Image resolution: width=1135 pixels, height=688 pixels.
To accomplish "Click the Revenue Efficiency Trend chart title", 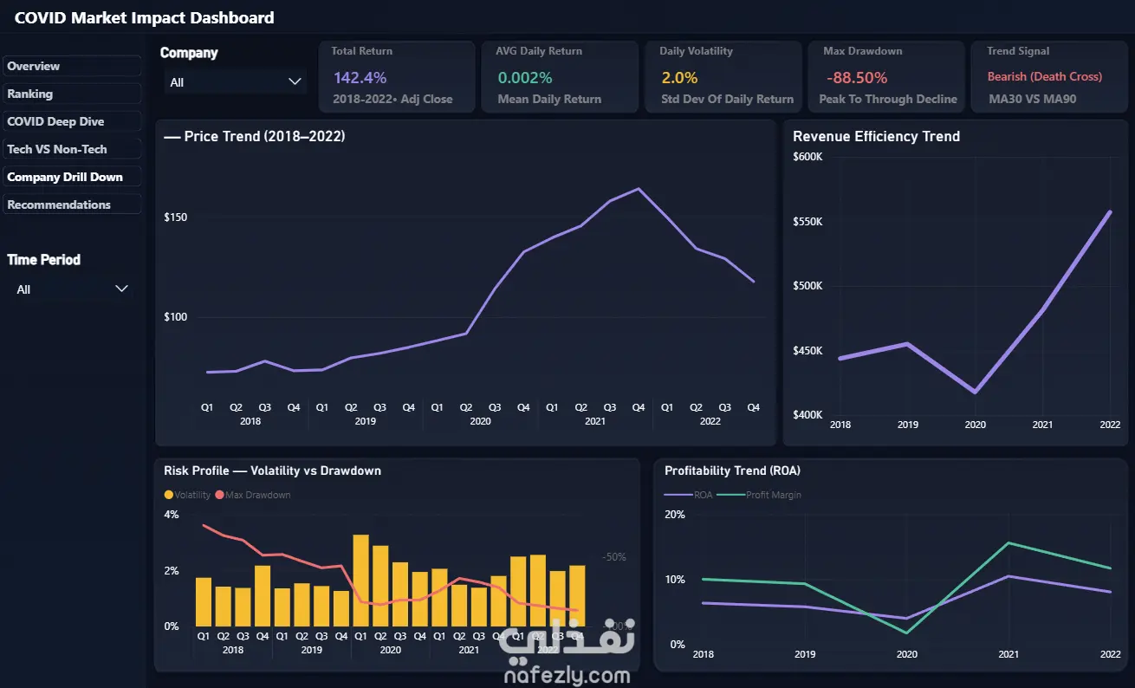I will [x=876, y=136].
